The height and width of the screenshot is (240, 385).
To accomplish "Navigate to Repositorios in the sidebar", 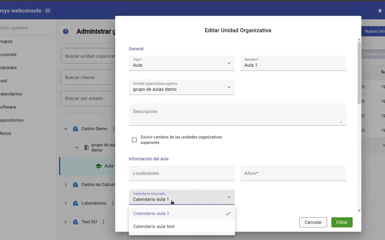I will coord(12,120).
